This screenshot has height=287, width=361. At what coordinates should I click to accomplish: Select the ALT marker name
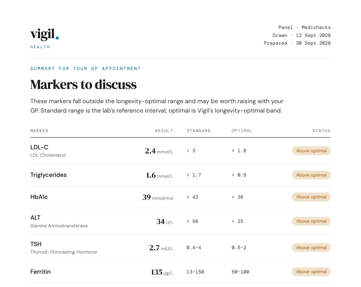pyautogui.click(x=36, y=218)
